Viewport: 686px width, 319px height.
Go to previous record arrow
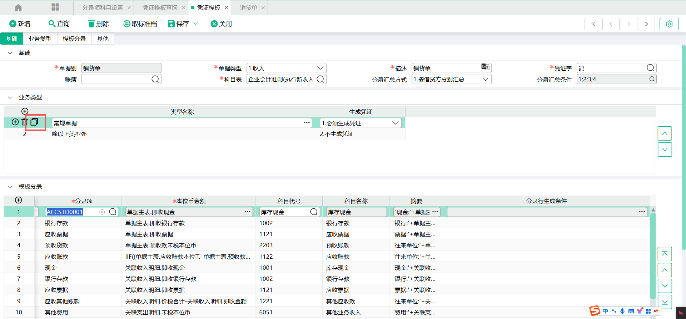click(x=611, y=24)
